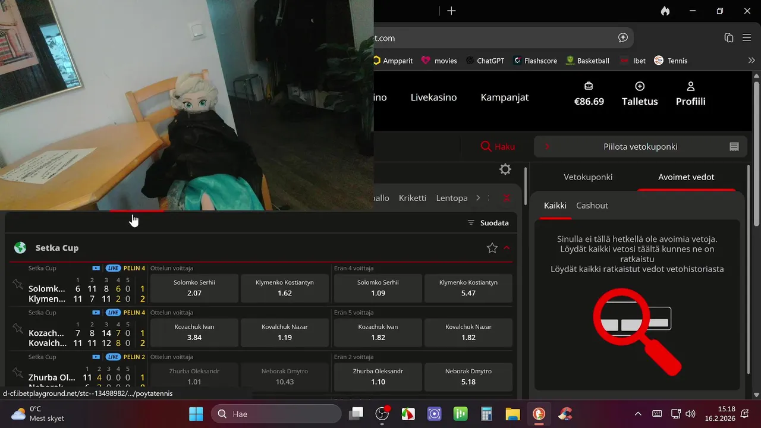Switch to DuckDuckGo browser in taskbar
Viewport: 761px width, 428px height.
pyautogui.click(x=539, y=414)
